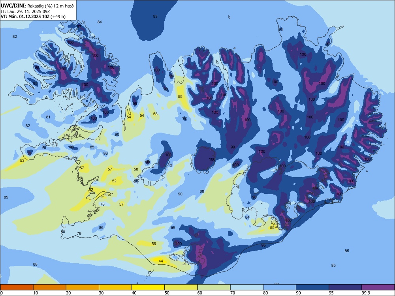
Task: Click the '44' humidity value
Action: coord(161,261)
